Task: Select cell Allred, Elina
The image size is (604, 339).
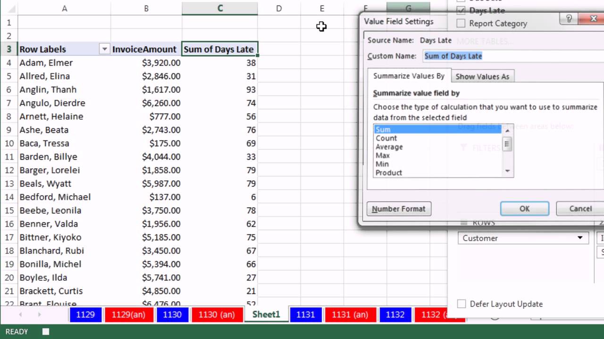Action: (64, 76)
